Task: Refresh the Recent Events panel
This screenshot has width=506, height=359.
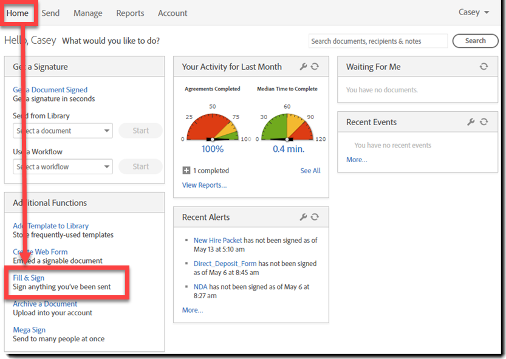Action: [484, 122]
